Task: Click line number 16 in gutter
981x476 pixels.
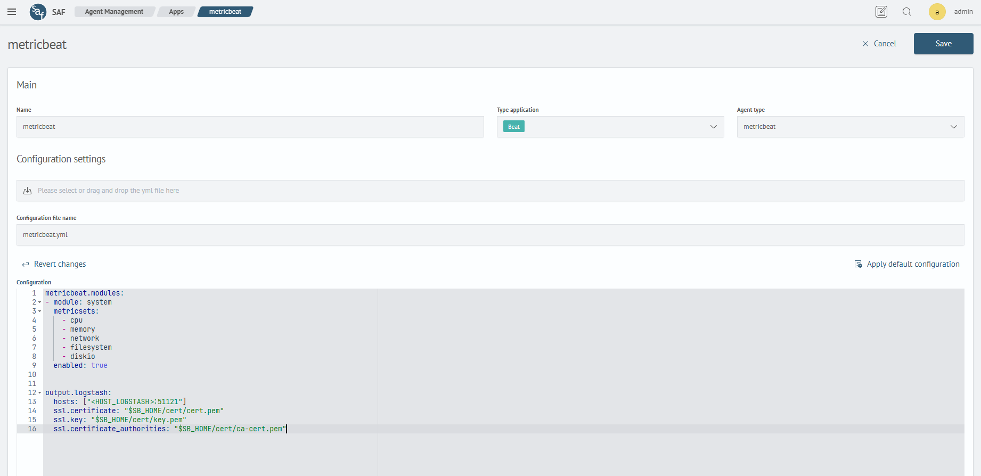Action: (32, 429)
